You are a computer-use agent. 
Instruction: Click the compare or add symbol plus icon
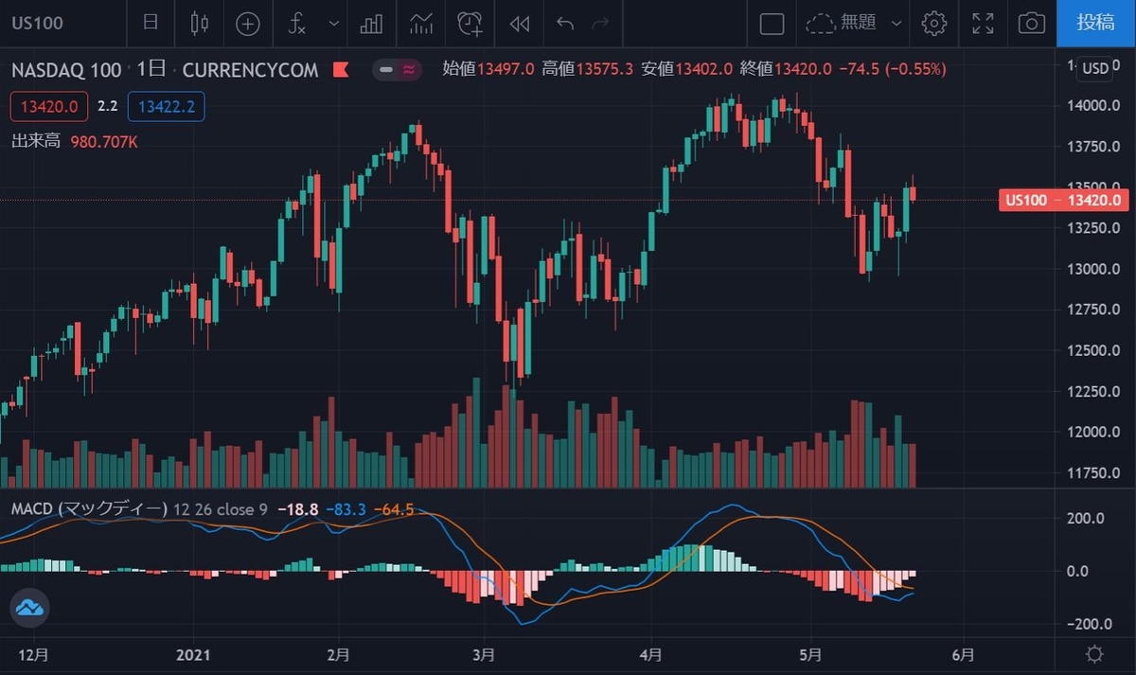click(x=247, y=24)
